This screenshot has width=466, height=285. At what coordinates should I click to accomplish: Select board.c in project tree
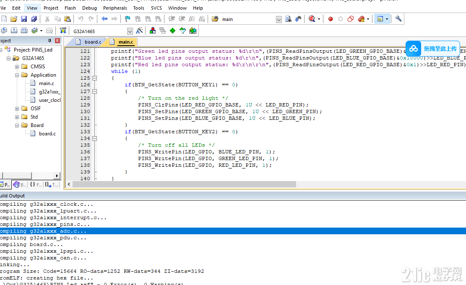click(x=47, y=134)
